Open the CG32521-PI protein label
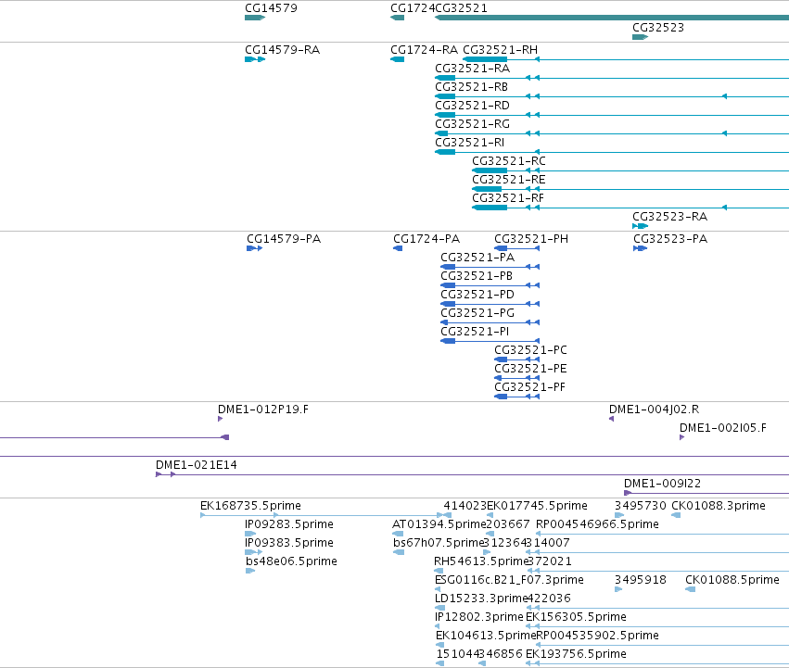The height and width of the screenshot is (668, 789). click(x=475, y=332)
